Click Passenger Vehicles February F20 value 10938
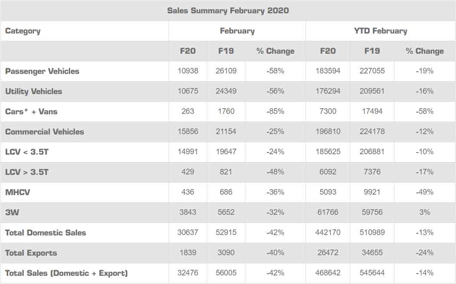456x284 pixels. coord(188,71)
